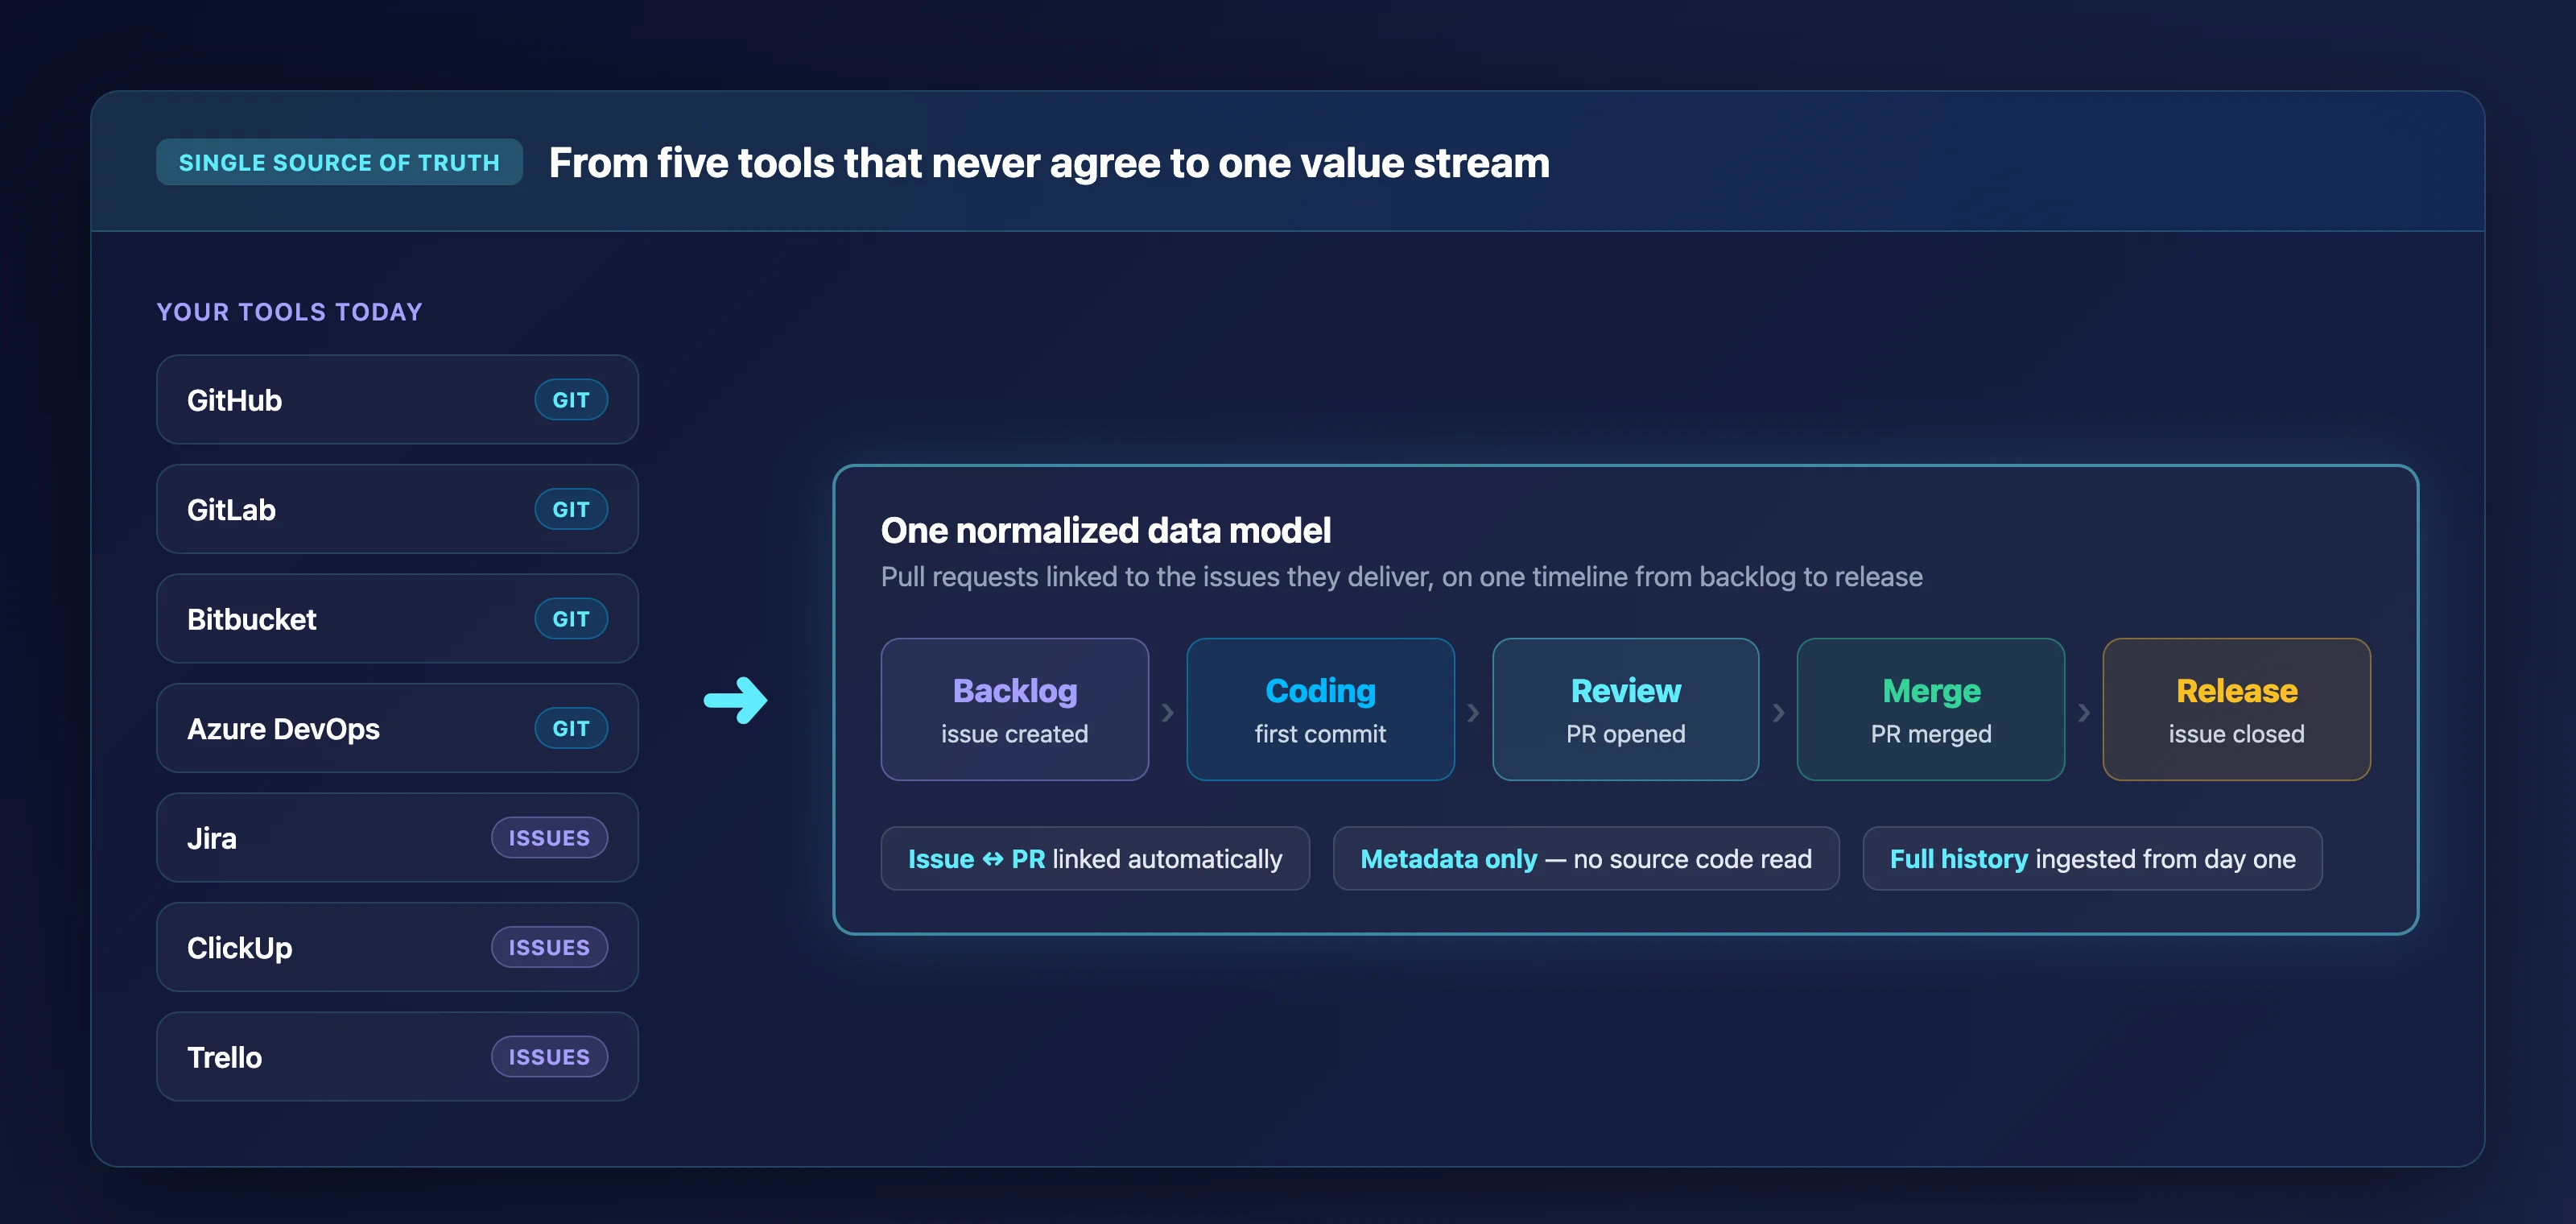Select the Trello tool card
This screenshot has height=1224, width=2576.
click(x=397, y=1057)
